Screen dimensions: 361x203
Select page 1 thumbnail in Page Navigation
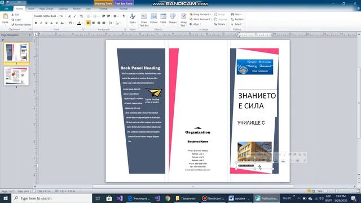point(16,52)
